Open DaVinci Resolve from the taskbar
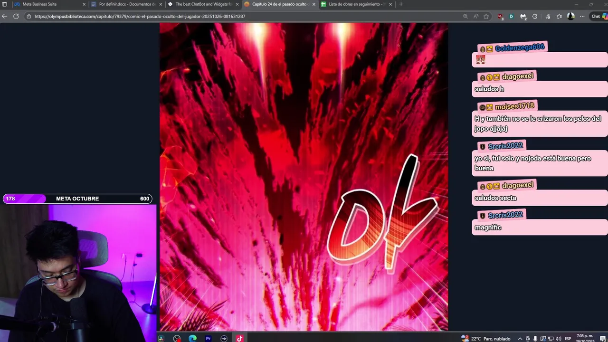 161,338
